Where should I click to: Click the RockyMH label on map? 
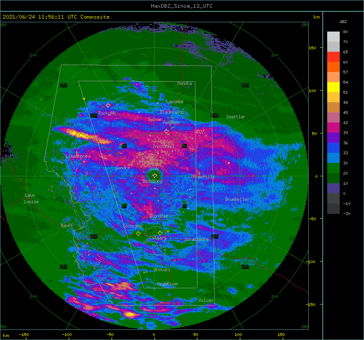pos(107,113)
